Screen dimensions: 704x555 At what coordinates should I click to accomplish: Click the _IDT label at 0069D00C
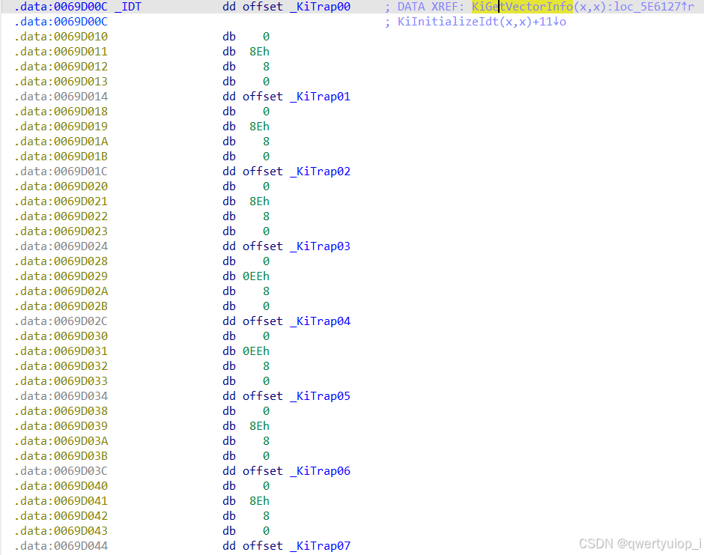click(x=128, y=7)
